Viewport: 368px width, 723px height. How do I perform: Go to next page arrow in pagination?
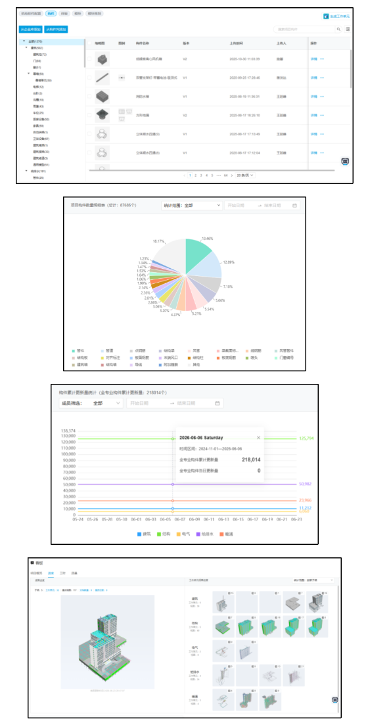[x=231, y=175]
